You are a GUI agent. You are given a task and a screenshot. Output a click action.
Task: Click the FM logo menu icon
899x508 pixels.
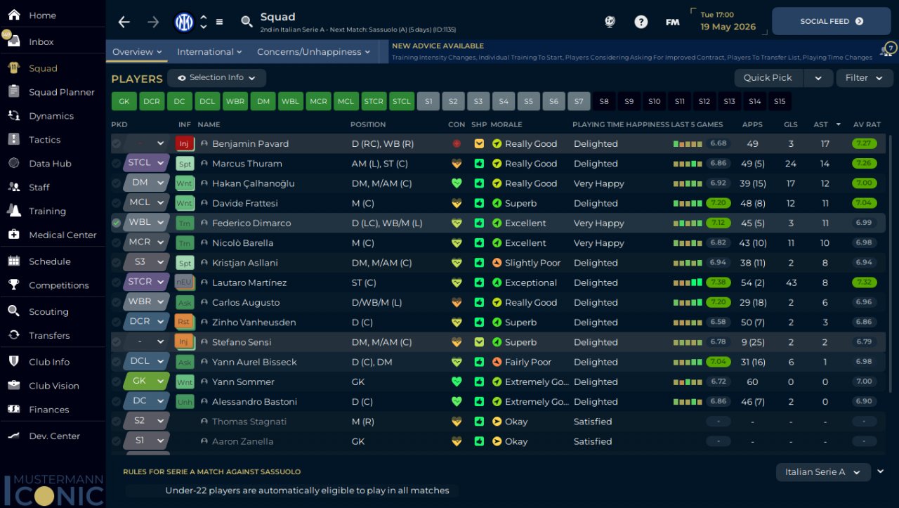pos(673,22)
